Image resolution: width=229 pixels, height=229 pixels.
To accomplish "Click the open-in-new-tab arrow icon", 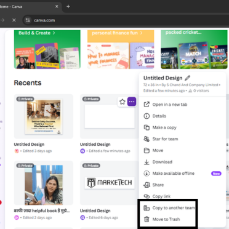I will (x=147, y=105).
